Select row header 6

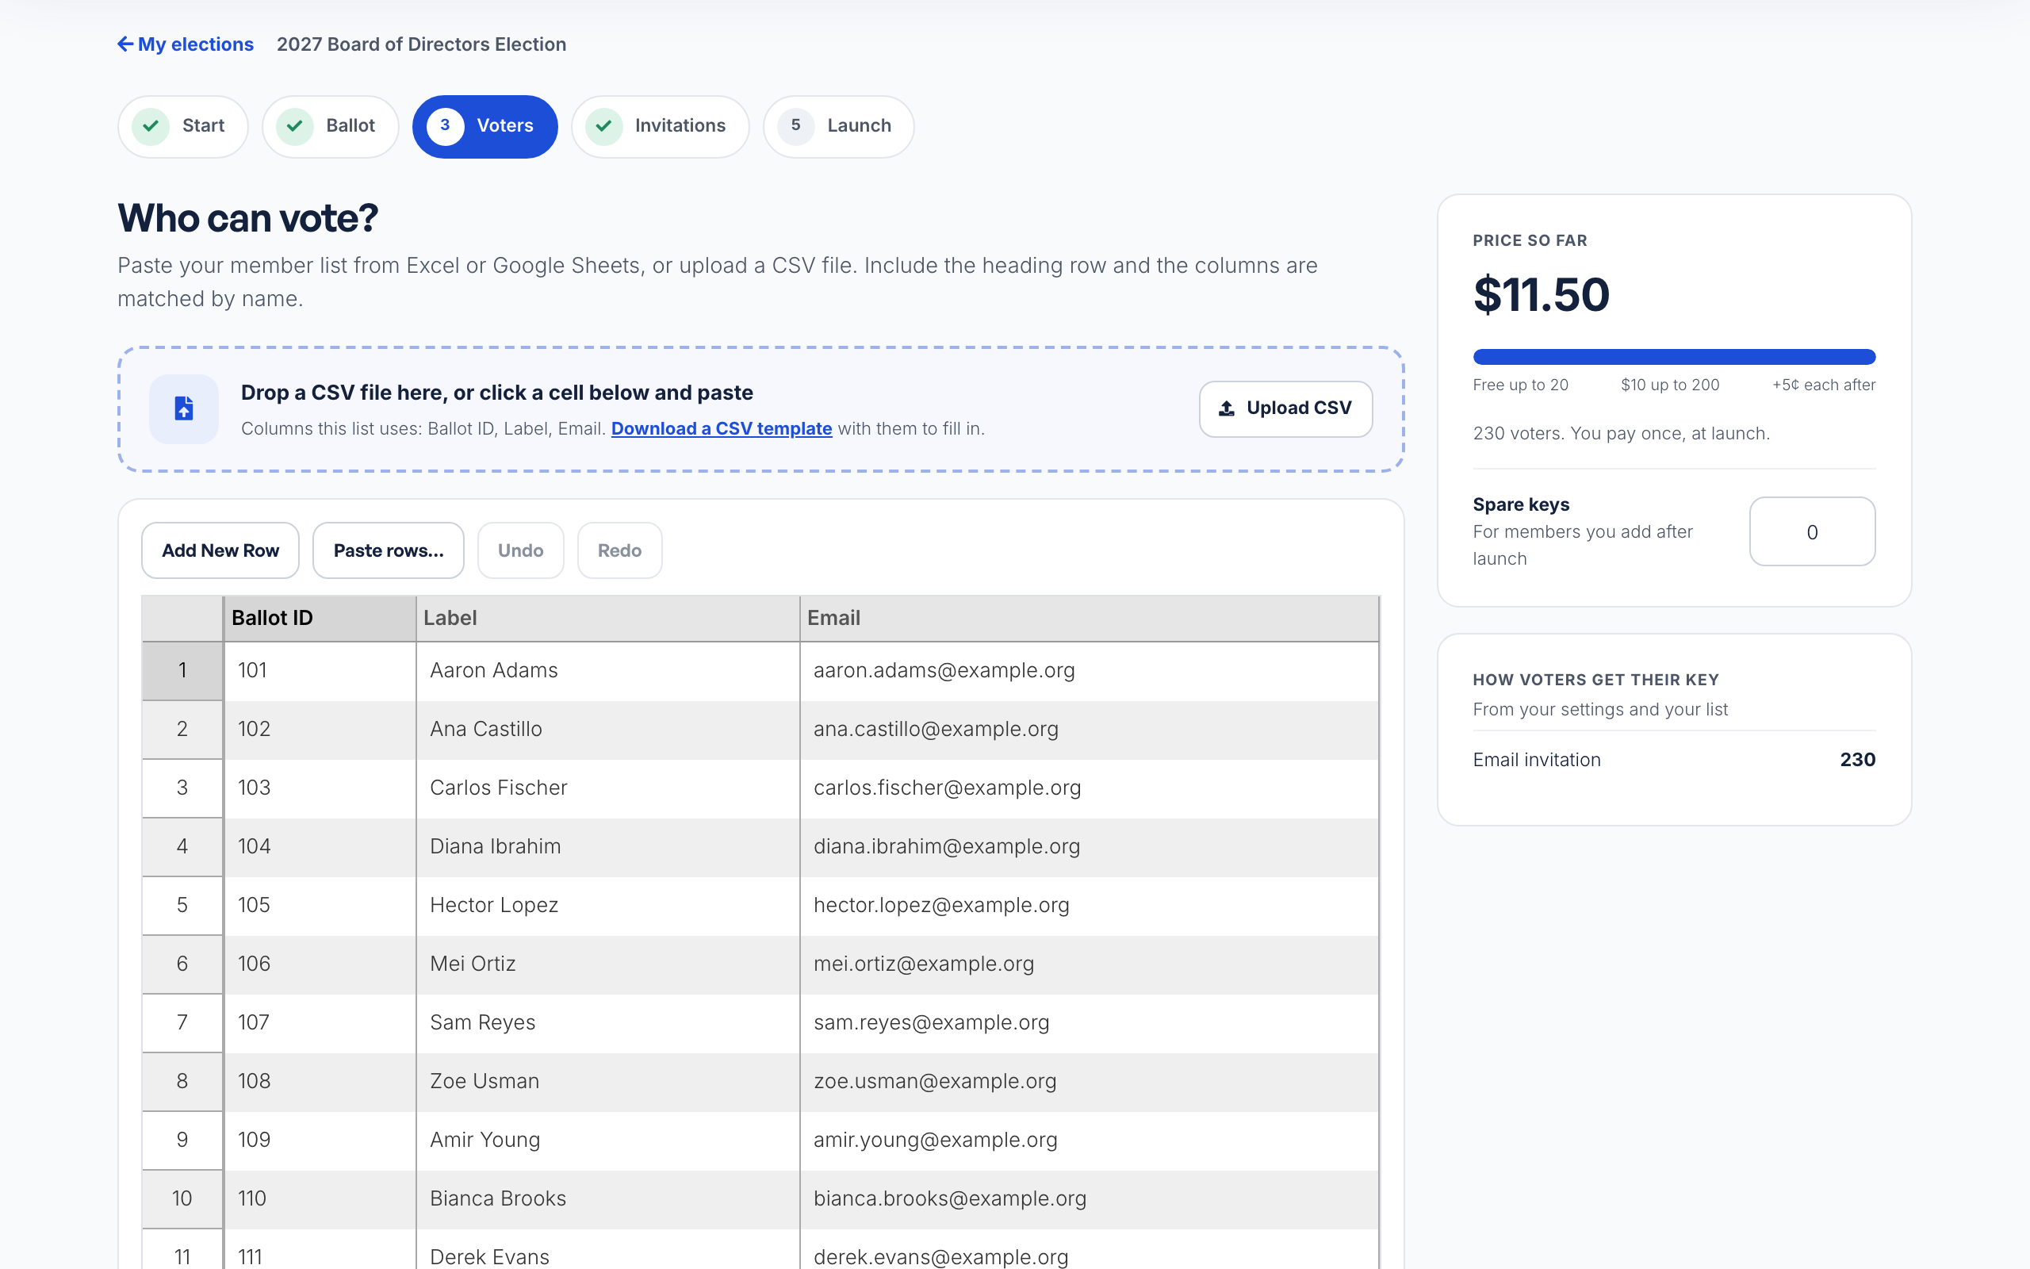click(182, 964)
